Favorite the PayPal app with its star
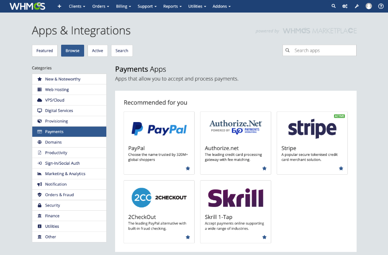The width and height of the screenshot is (388, 255). [188, 168]
